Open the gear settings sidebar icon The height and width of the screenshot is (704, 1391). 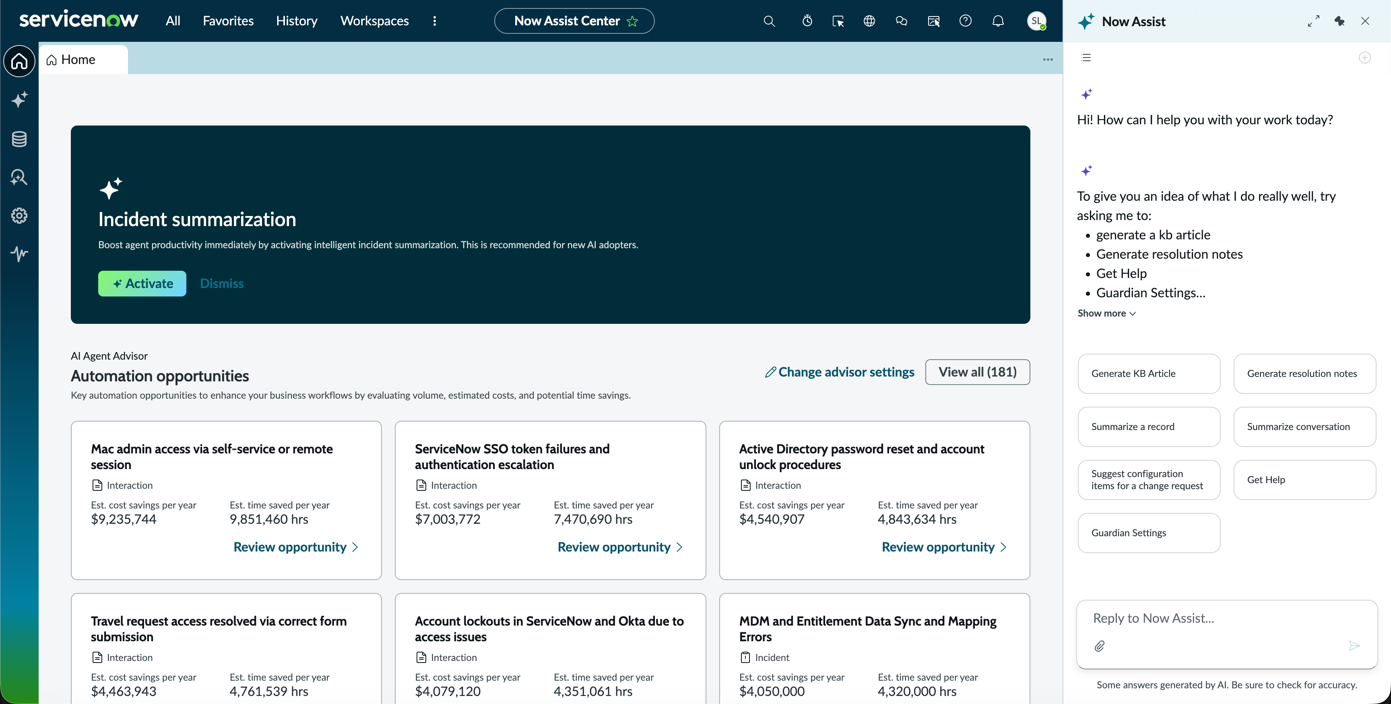point(19,215)
